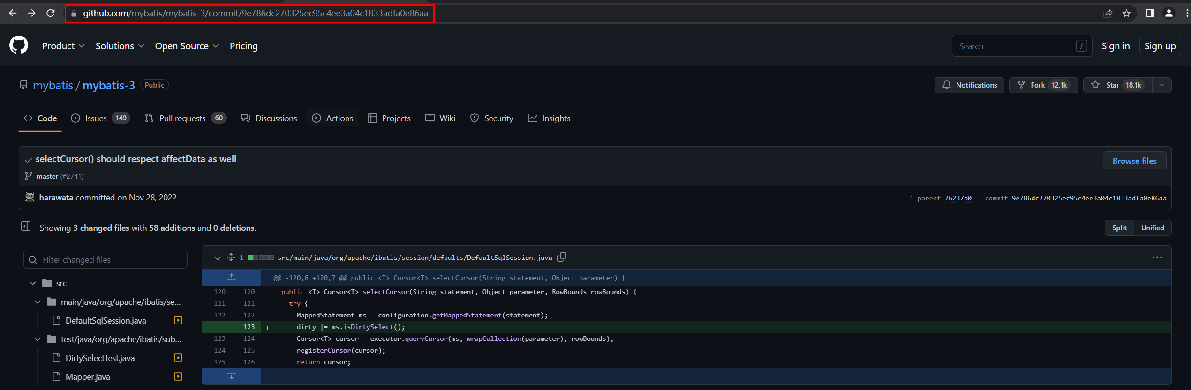Click the browser address bar URL
Image resolution: width=1191 pixels, height=390 pixels.
pos(256,13)
